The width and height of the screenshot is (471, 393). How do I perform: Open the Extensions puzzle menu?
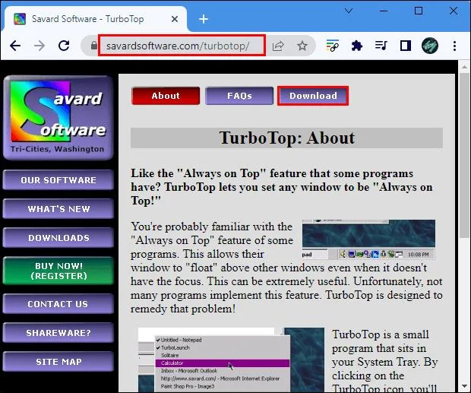[x=356, y=46]
